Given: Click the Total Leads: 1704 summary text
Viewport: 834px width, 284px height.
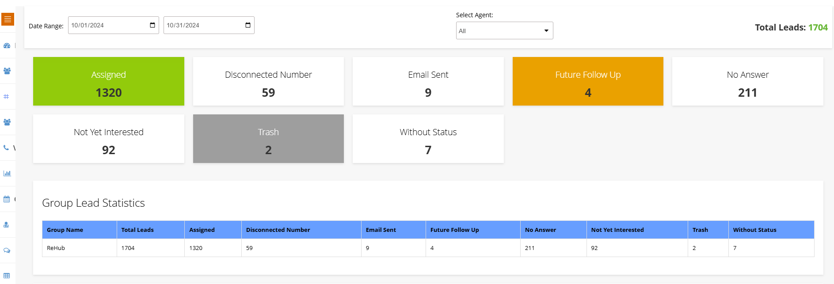Looking at the screenshot, I should (791, 27).
